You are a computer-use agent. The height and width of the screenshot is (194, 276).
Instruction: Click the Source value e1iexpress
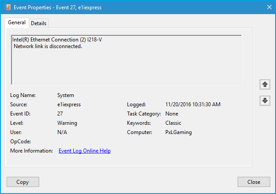pyautogui.click(x=69, y=104)
